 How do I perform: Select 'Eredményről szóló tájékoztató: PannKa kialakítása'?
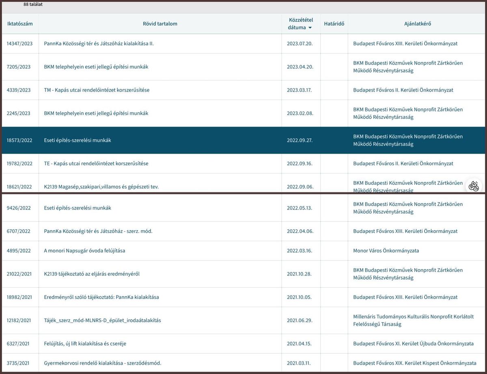click(x=101, y=297)
